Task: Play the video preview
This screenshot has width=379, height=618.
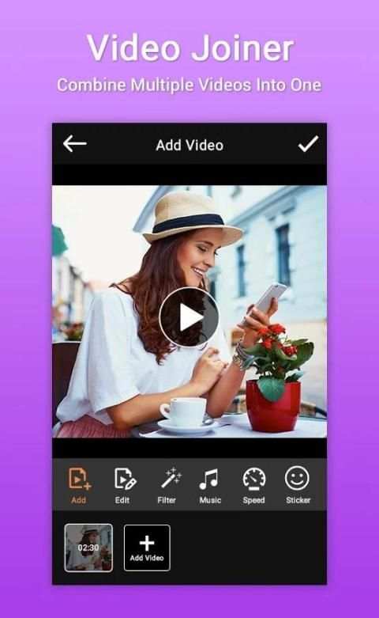Action: click(189, 317)
